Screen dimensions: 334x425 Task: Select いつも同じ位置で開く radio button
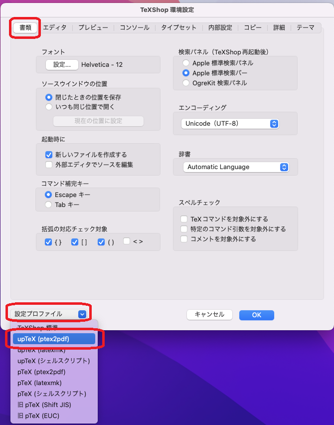[x=49, y=107]
